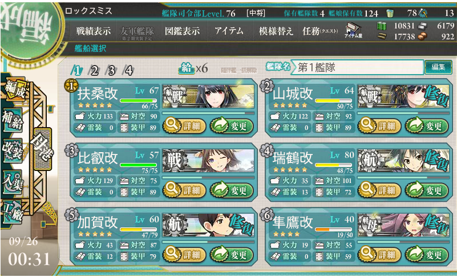457x277 pixels.
Task: Click 詳細 details button for 扶桑改
Action: tap(184, 126)
